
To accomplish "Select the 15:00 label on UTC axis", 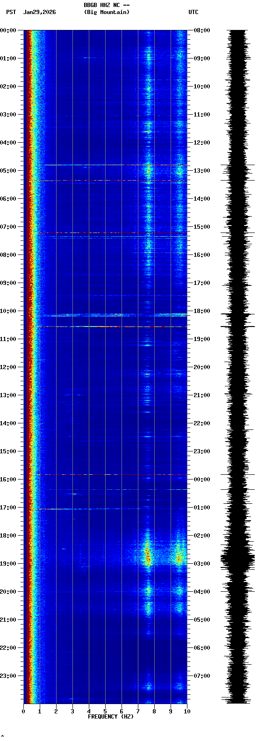I will (x=202, y=227).
